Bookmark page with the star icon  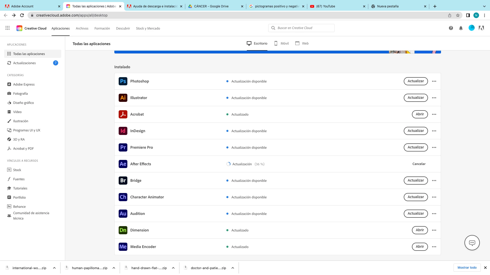[458, 15]
